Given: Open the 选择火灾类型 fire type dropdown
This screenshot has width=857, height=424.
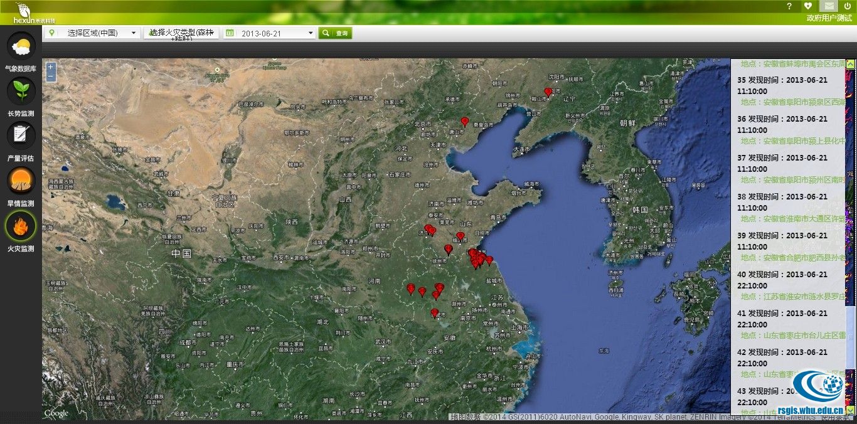Looking at the screenshot, I should click(x=181, y=33).
